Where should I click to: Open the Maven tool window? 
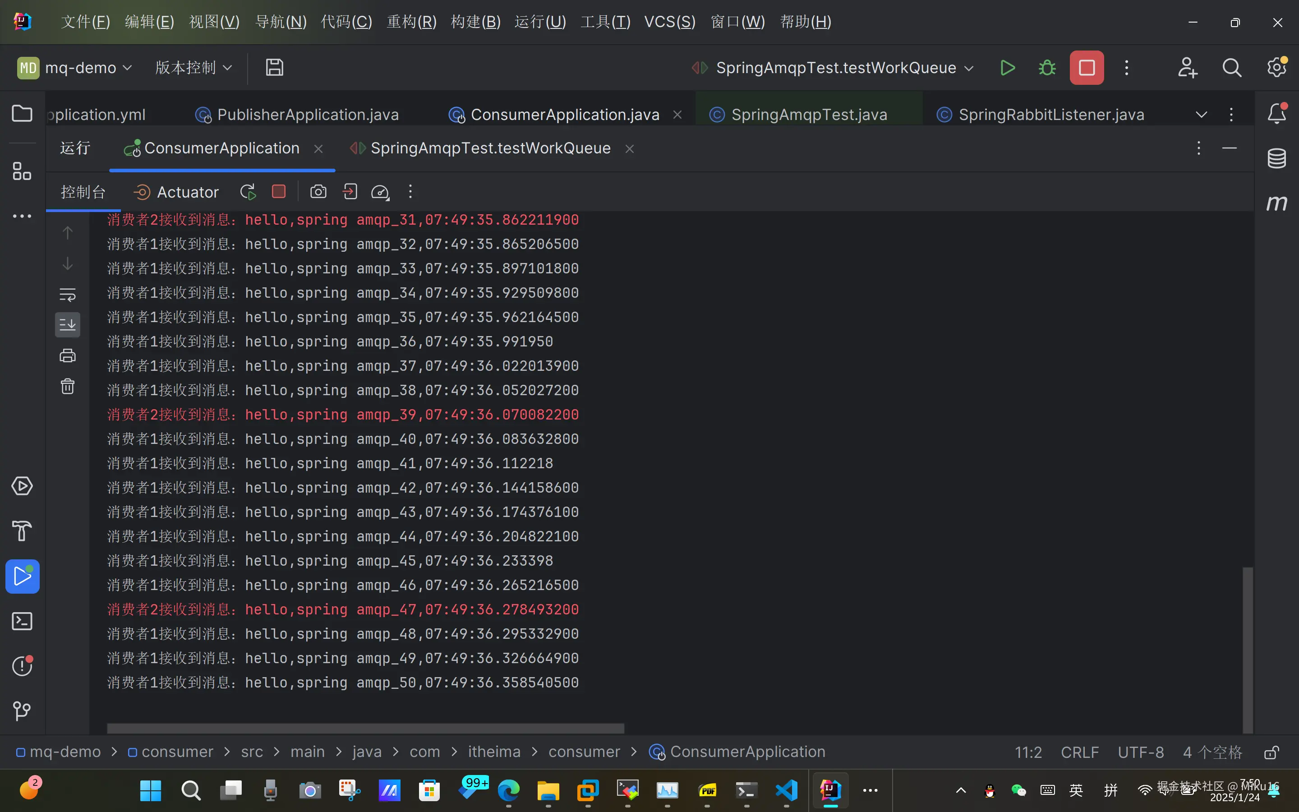pyautogui.click(x=1276, y=203)
